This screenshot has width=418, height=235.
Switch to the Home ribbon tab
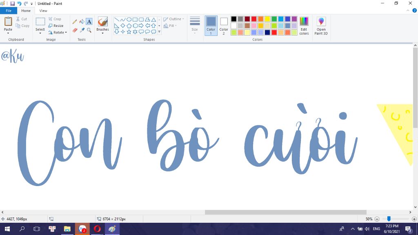26,11
